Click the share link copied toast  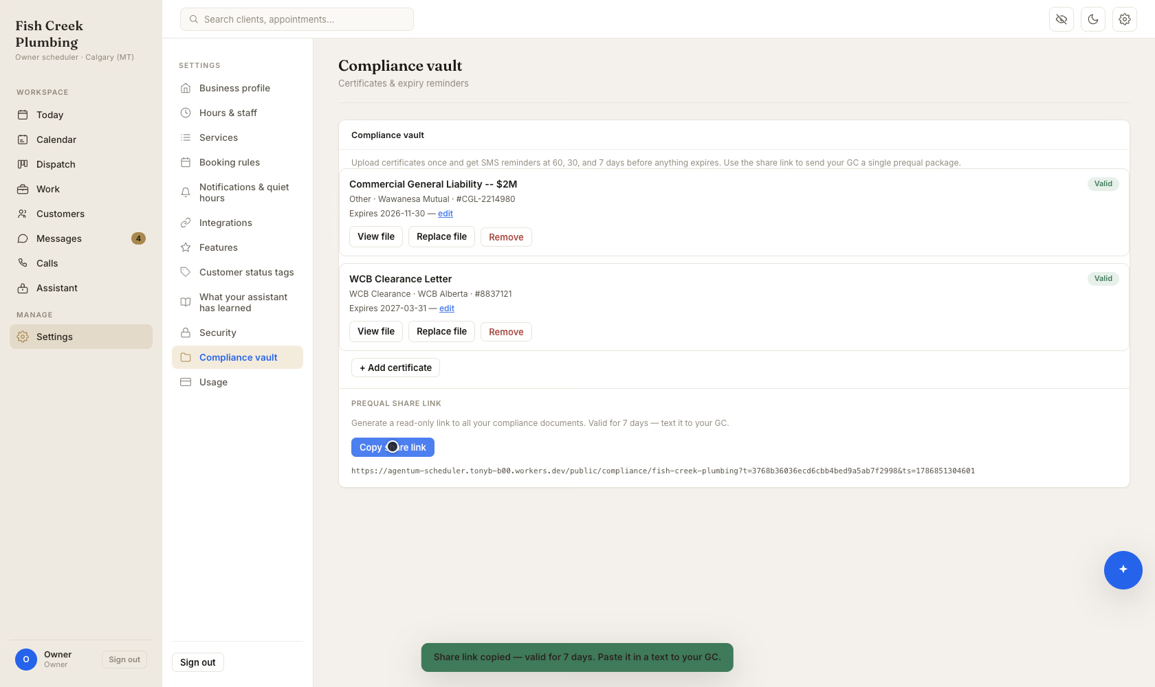pyautogui.click(x=577, y=657)
